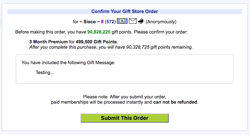The image size is (250, 135).
Task: Click the 'You have included the following Gift Message' line
Action: 69,62
